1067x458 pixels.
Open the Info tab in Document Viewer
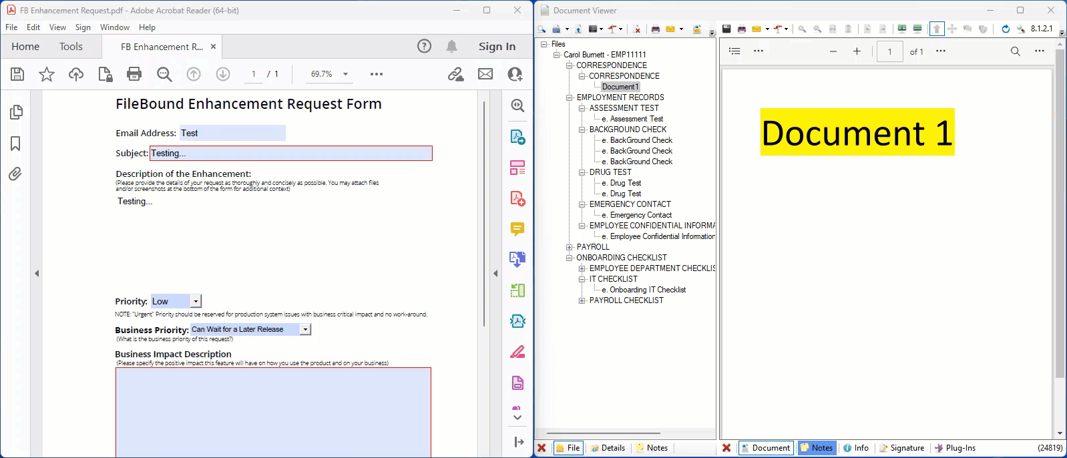pyautogui.click(x=856, y=448)
